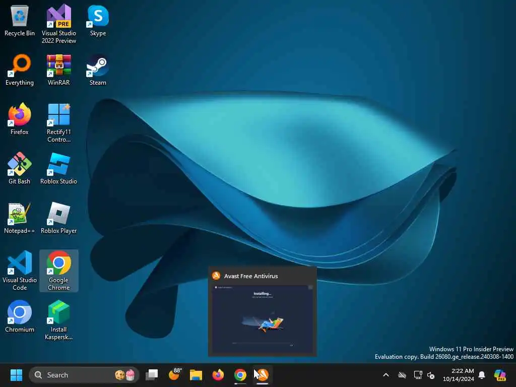This screenshot has width=516, height=387.
Task: Select the Firefox desktop shortcut
Action: click(20, 119)
